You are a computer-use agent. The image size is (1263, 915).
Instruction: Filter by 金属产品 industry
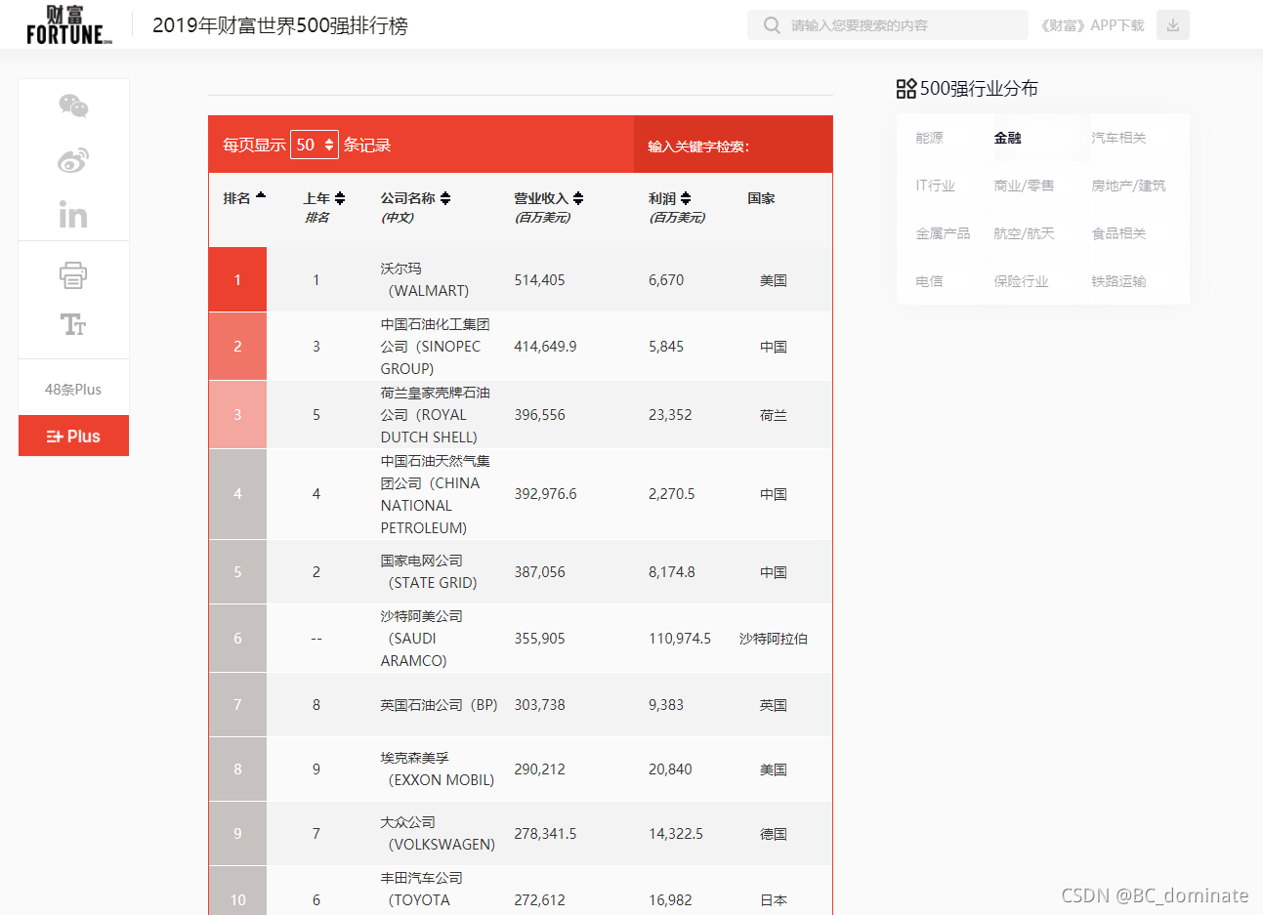click(x=943, y=233)
